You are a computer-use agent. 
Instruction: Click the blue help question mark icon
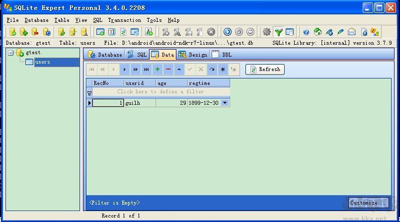[x=306, y=32]
